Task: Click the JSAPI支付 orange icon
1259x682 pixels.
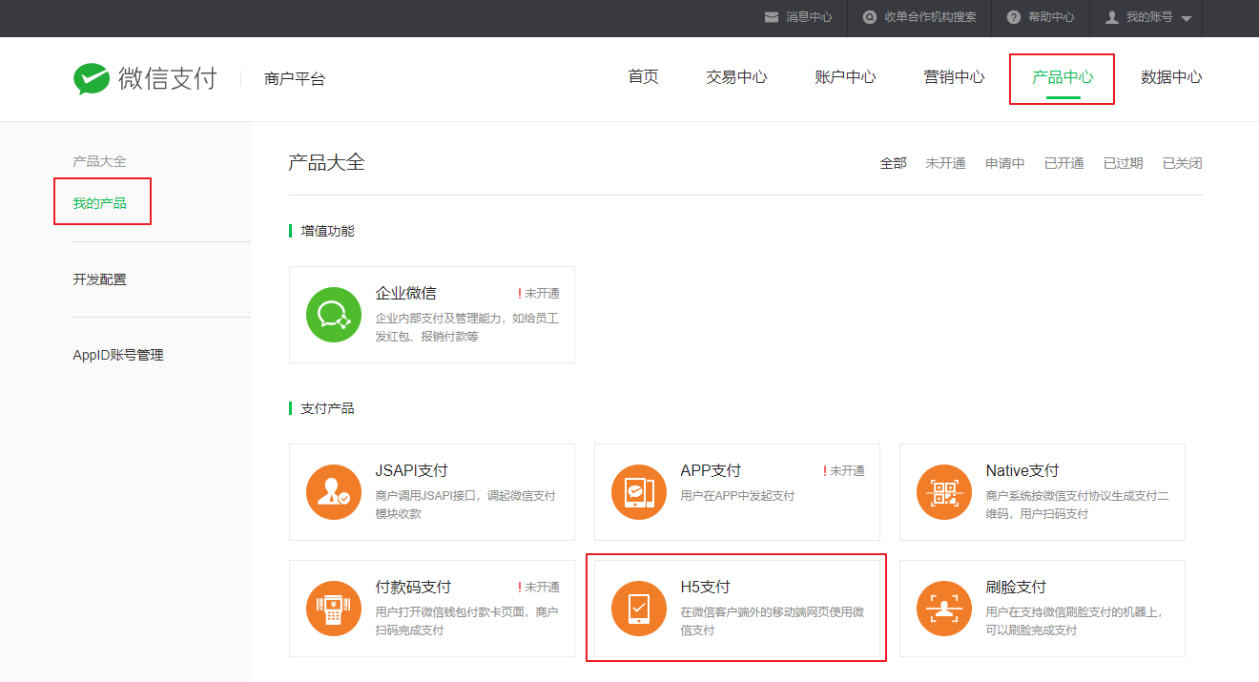Action: tap(334, 491)
